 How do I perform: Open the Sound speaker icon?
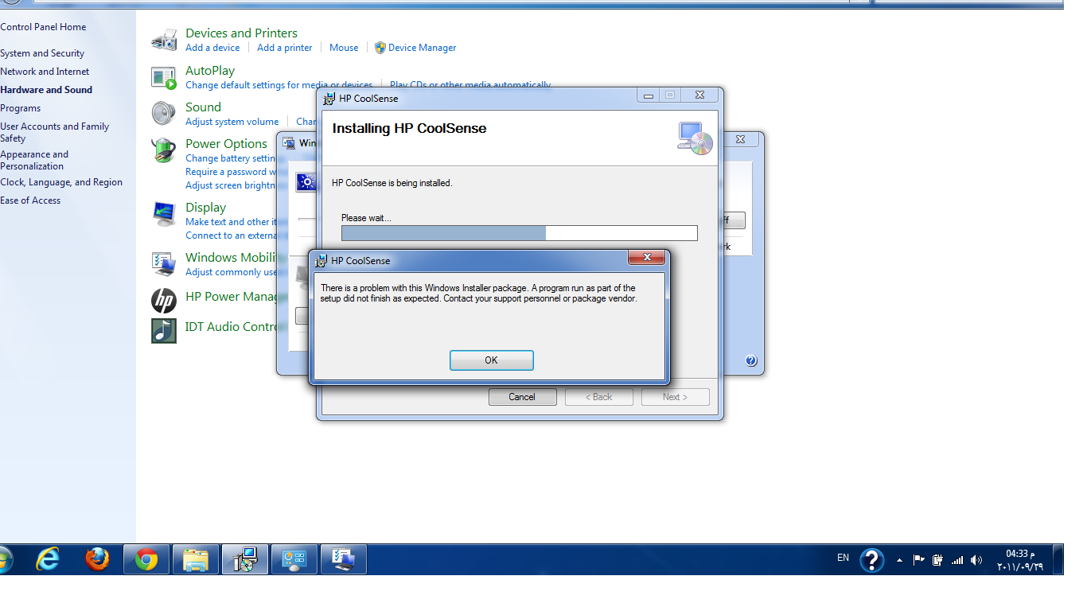coord(164,113)
